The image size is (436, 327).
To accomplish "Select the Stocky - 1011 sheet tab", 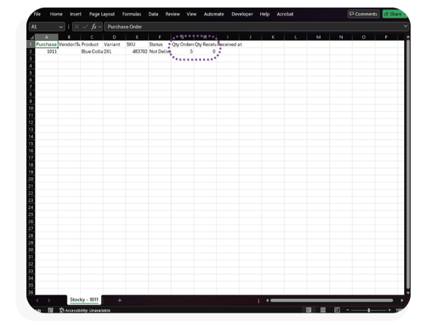I will tap(84, 300).
